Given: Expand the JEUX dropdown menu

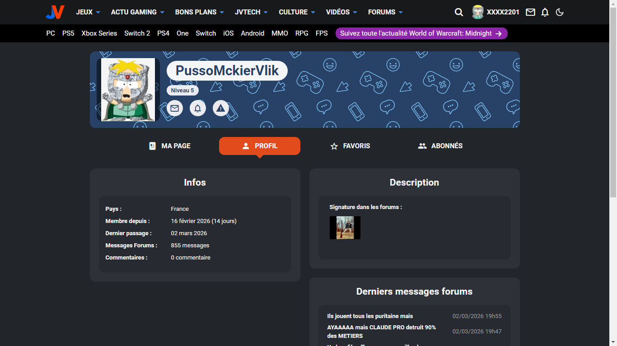Looking at the screenshot, I should (x=88, y=12).
